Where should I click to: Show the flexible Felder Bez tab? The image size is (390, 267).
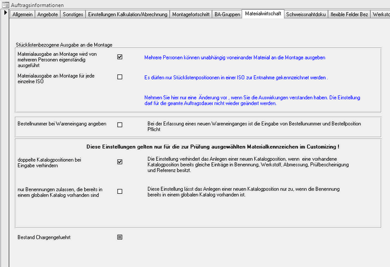pos(350,15)
